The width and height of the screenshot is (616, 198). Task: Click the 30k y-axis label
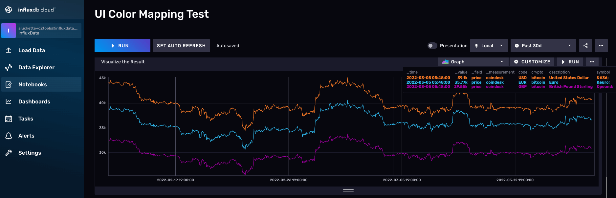pos(102,152)
